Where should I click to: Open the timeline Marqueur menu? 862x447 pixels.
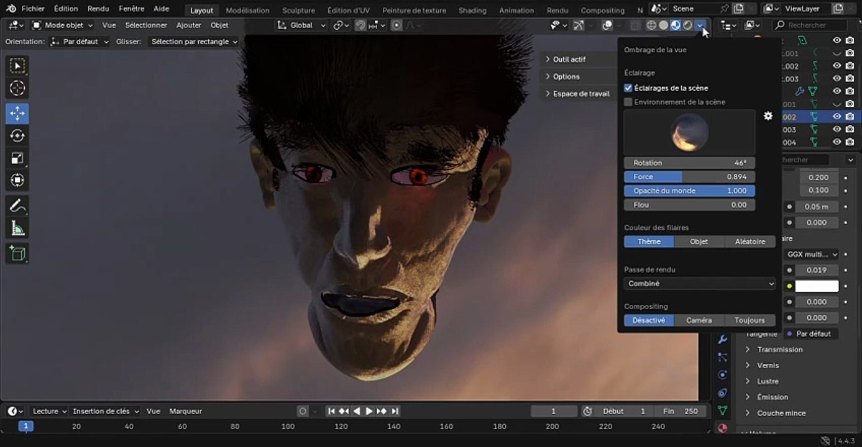[186, 411]
